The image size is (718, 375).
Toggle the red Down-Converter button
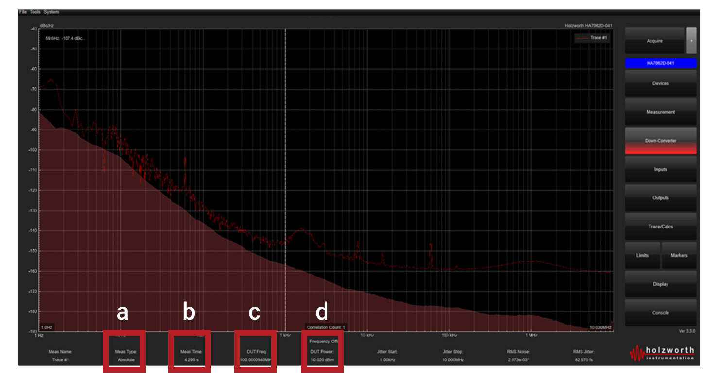tap(660, 141)
